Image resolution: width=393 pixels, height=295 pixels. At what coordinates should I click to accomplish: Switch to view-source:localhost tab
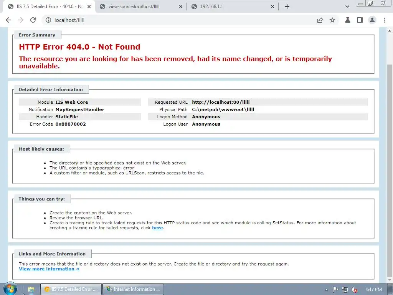pos(141,7)
